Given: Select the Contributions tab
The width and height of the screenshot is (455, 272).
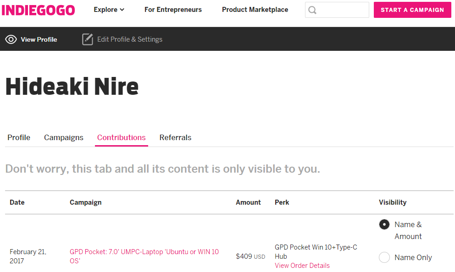Looking at the screenshot, I should tap(121, 137).
